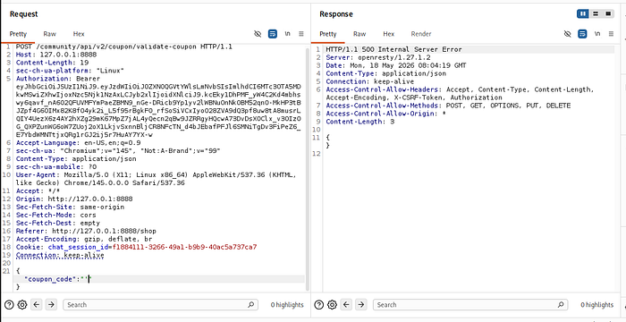Click the Referer header line
Image resolution: width=626 pixels, height=322 pixels.
coord(86,231)
